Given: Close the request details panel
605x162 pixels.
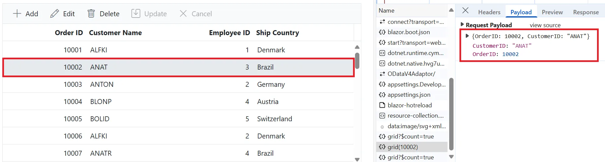Looking at the screenshot, I should tap(465, 11).
